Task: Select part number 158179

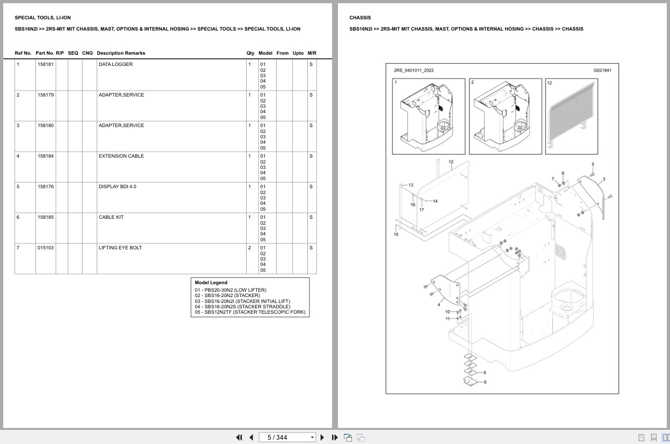Action: pyautogui.click(x=46, y=95)
